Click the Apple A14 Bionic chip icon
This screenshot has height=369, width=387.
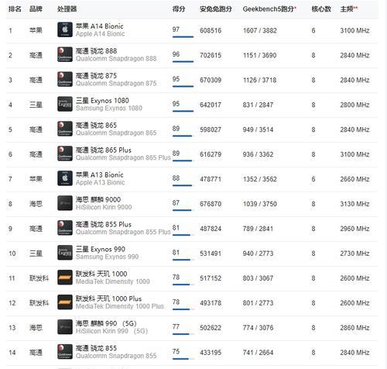tap(65, 29)
